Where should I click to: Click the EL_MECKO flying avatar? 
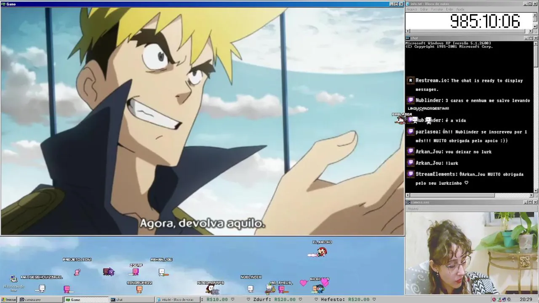[x=318, y=252]
